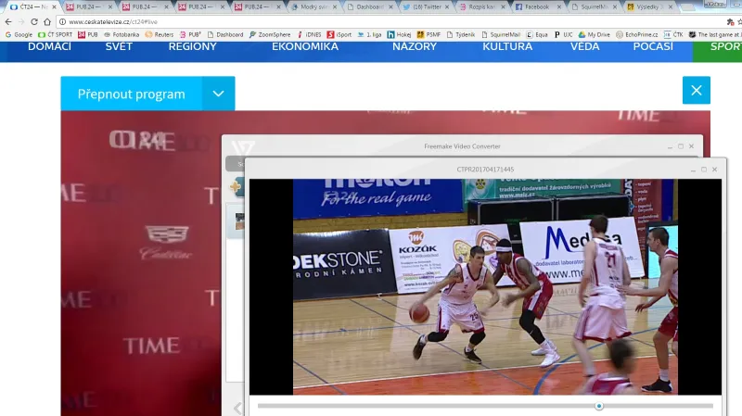Open the Hokej bookmark

[x=400, y=34]
